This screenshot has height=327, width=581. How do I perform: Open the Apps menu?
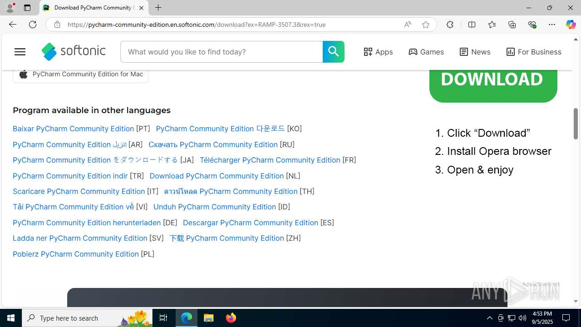coord(378,52)
